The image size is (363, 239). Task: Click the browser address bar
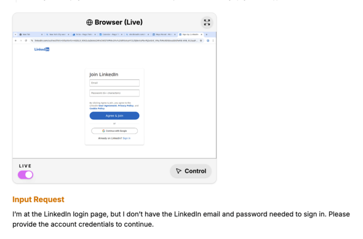click(115, 41)
